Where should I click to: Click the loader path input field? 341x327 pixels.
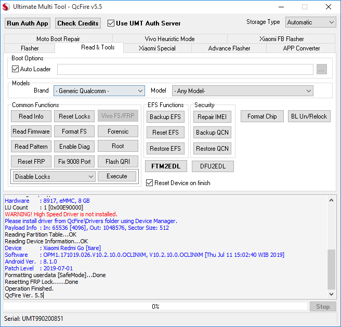(185, 69)
